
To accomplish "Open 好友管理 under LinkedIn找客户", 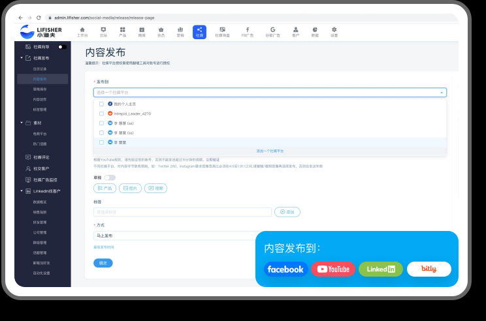I will (x=40, y=222).
